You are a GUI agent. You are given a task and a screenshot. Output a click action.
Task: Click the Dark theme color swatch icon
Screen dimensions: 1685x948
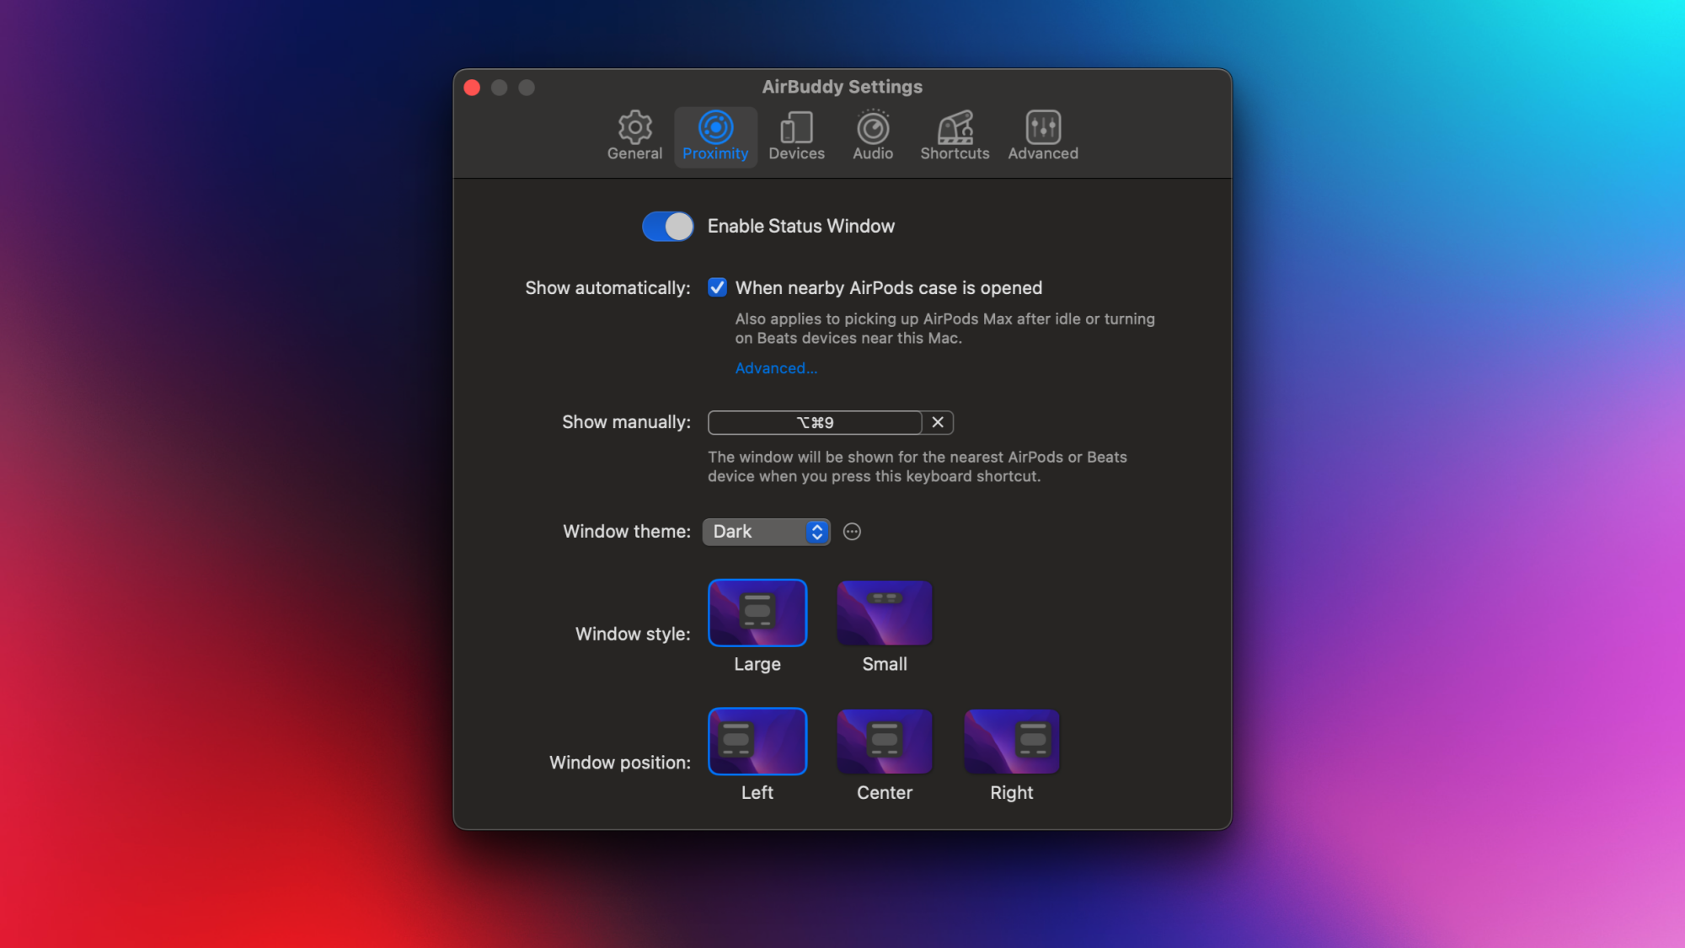[851, 530]
